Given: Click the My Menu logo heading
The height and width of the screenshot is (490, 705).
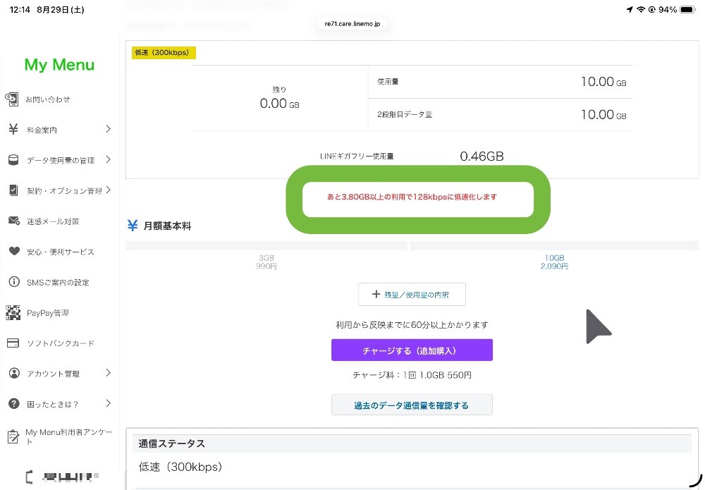Looking at the screenshot, I should [x=59, y=65].
